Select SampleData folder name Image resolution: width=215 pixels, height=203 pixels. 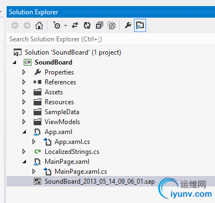click(62, 112)
